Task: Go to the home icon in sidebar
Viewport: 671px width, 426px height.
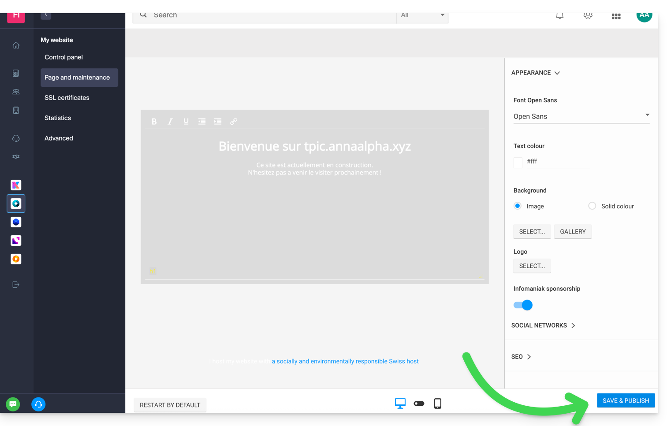Action: [16, 45]
